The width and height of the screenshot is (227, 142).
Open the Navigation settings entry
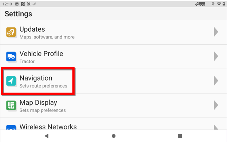click(113, 81)
